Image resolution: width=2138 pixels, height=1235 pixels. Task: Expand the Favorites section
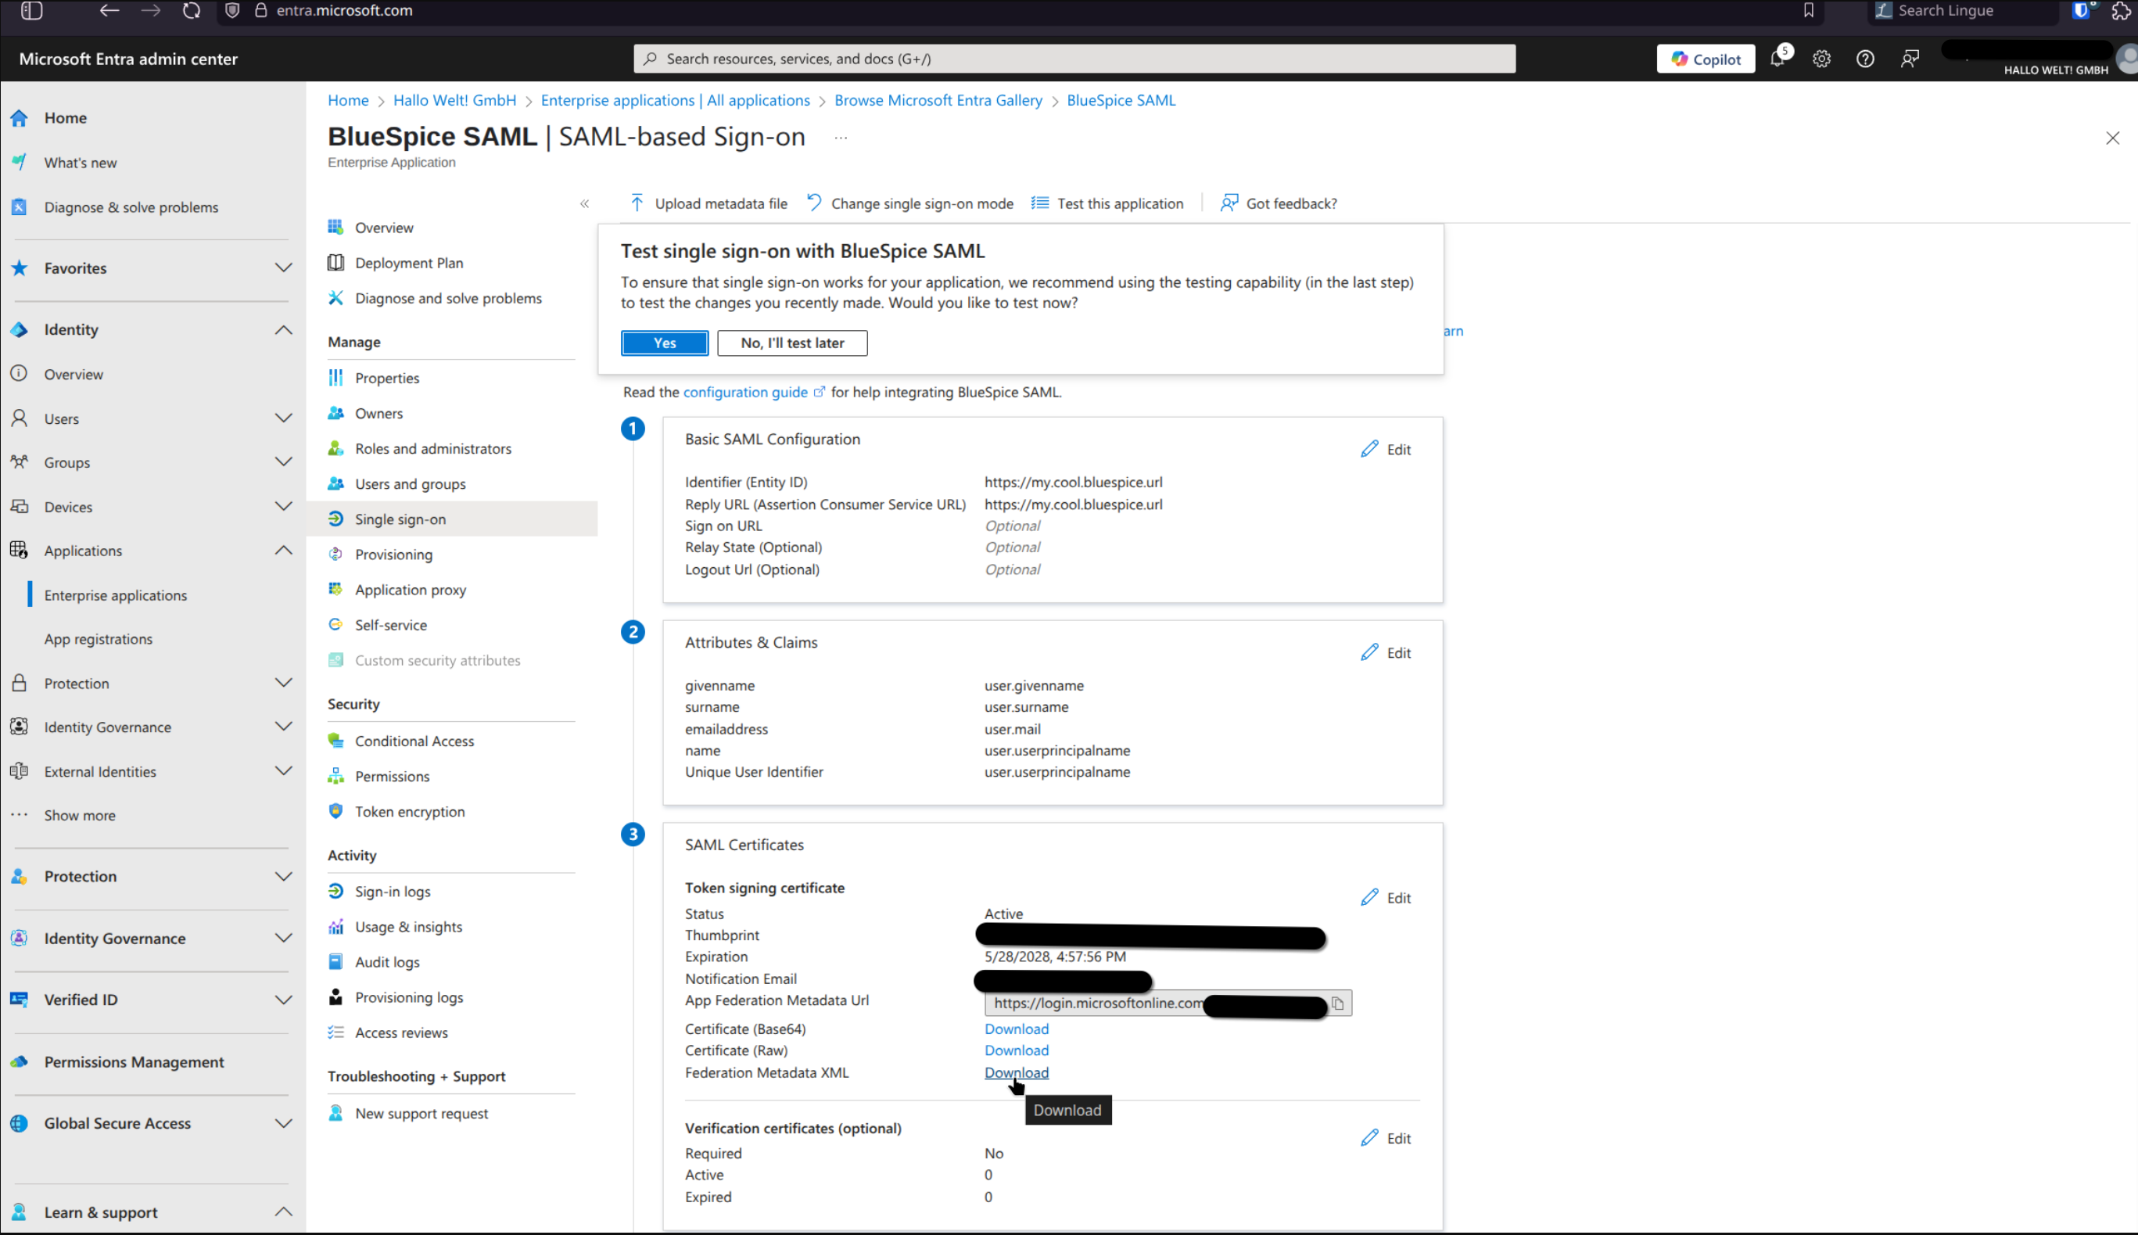[283, 268]
